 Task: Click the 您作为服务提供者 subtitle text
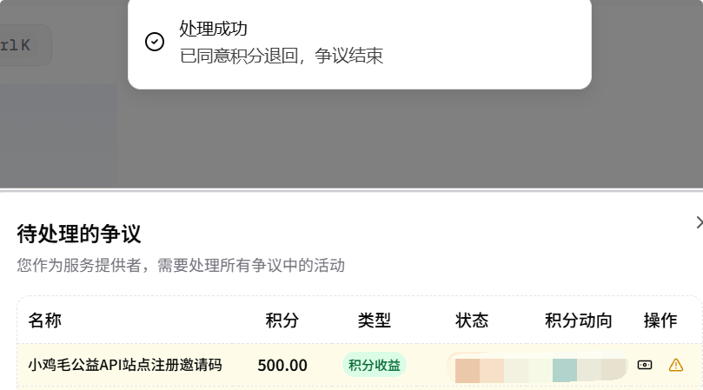click(181, 266)
